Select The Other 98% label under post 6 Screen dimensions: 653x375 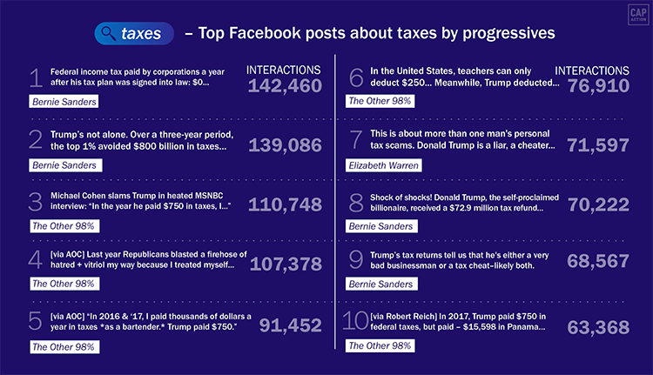pyautogui.click(x=381, y=103)
